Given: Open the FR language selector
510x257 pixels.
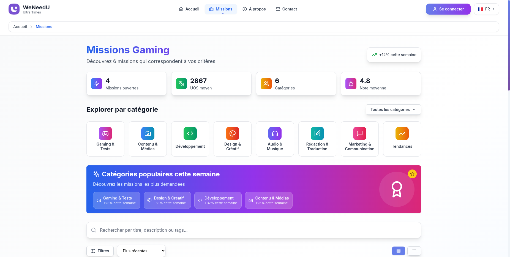Looking at the screenshot, I should click(x=486, y=9).
